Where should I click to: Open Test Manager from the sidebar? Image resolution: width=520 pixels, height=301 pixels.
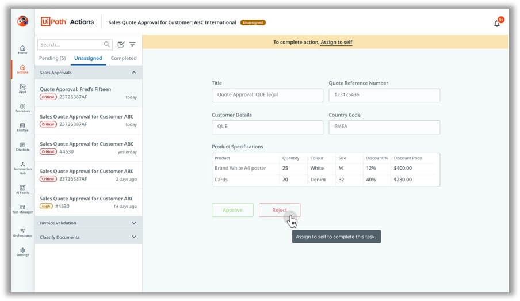click(22, 209)
